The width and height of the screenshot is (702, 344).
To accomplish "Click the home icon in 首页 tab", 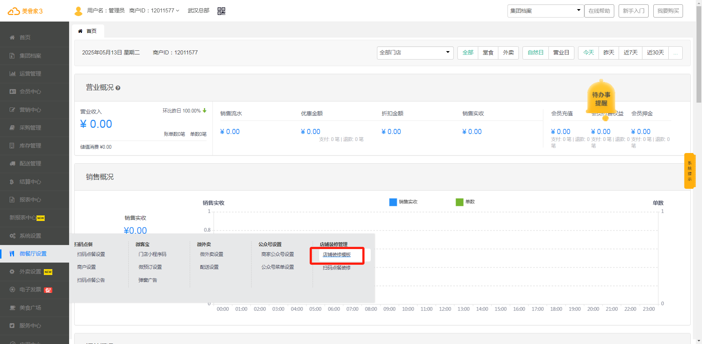I will (80, 31).
